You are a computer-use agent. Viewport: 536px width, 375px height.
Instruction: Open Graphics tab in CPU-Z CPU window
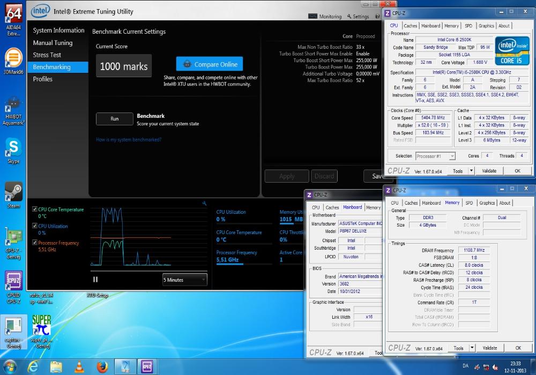tap(486, 26)
